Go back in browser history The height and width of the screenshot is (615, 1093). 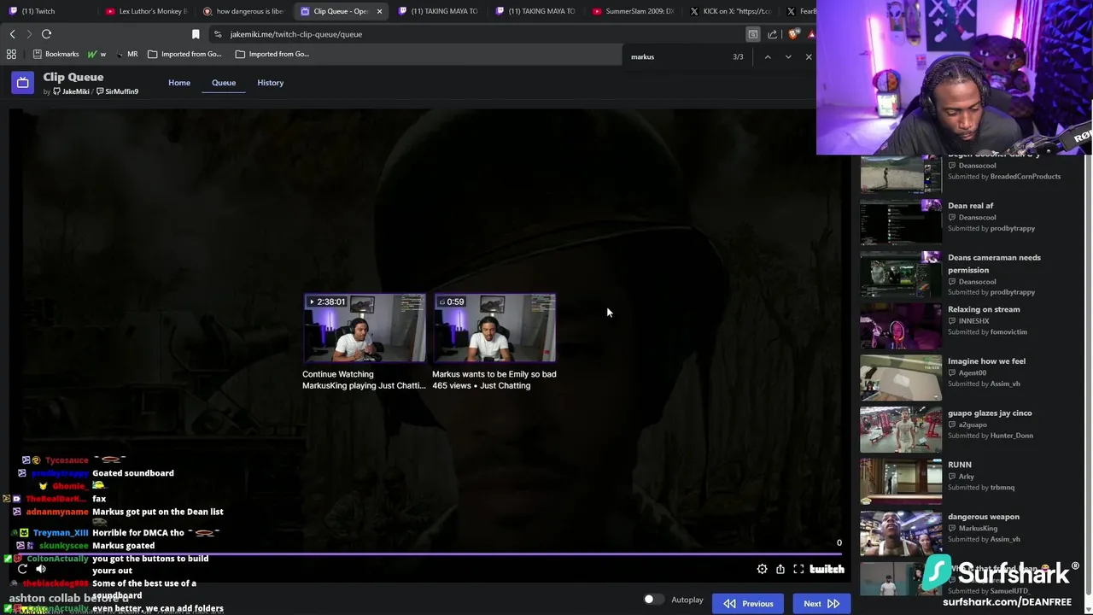point(12,34)
